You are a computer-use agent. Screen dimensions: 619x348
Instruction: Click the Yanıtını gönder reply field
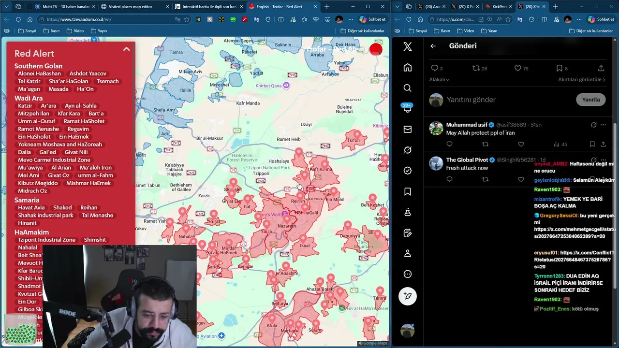tap(508, 100)
